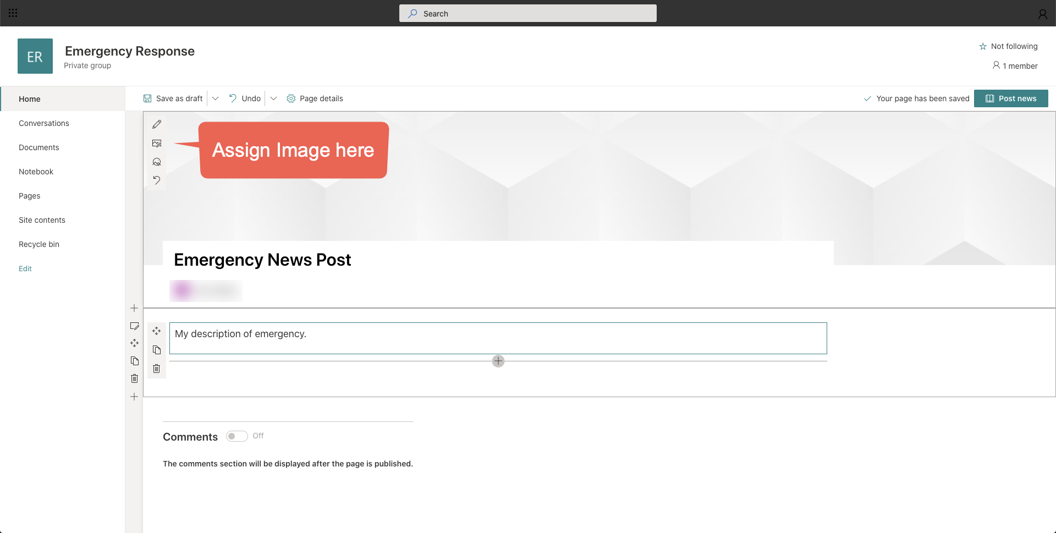
Task: Click the Search box
Action: [x=528, y=13]
